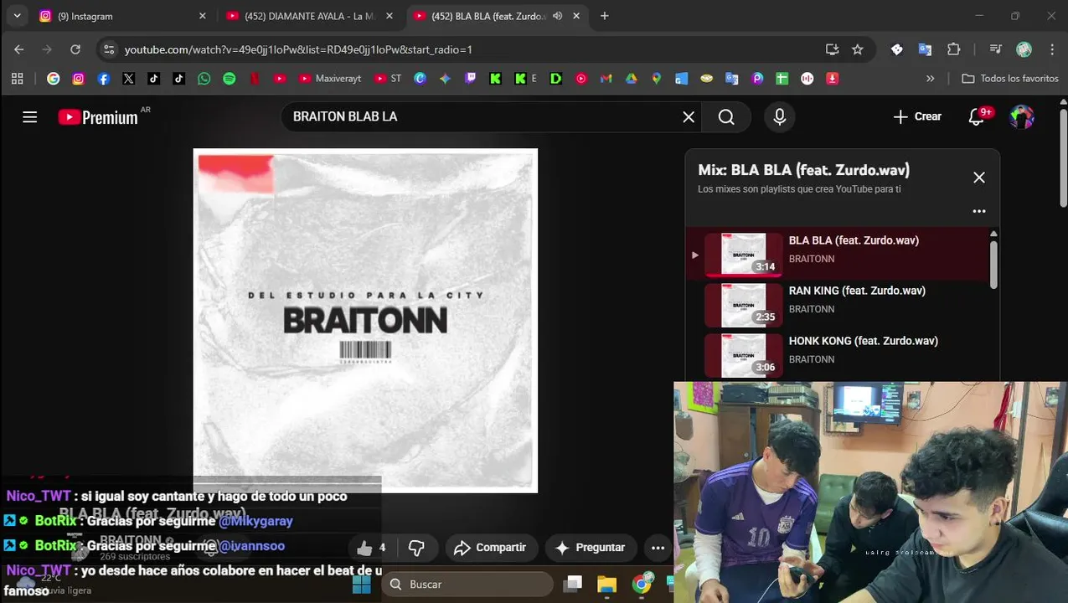Open the ST YouTube bookmark
This screenshot has width=1068, height=603.
coord(388,79)
